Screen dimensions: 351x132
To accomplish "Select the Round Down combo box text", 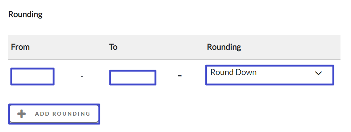I will 234,73.
